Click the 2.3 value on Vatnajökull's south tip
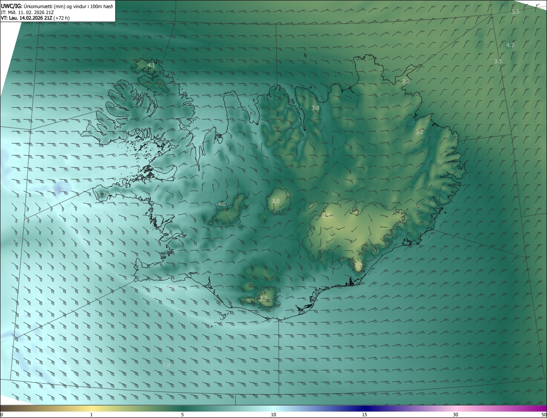The image size is (547, 418). (358, 266)
